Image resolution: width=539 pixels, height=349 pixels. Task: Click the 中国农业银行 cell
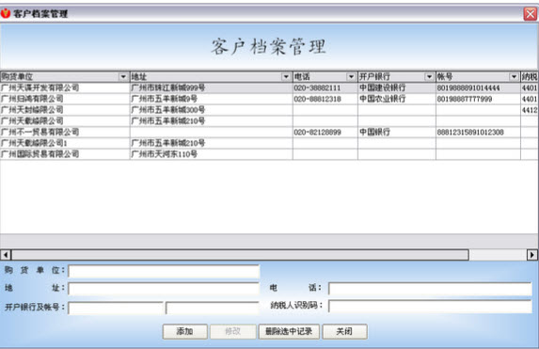397,99
